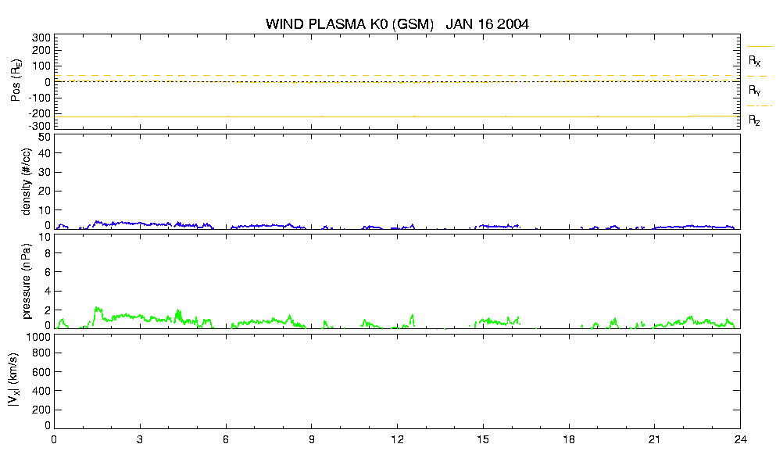Click the -200 tick on position panel
This screenshot has height=469, width=776.
point(39,113)
